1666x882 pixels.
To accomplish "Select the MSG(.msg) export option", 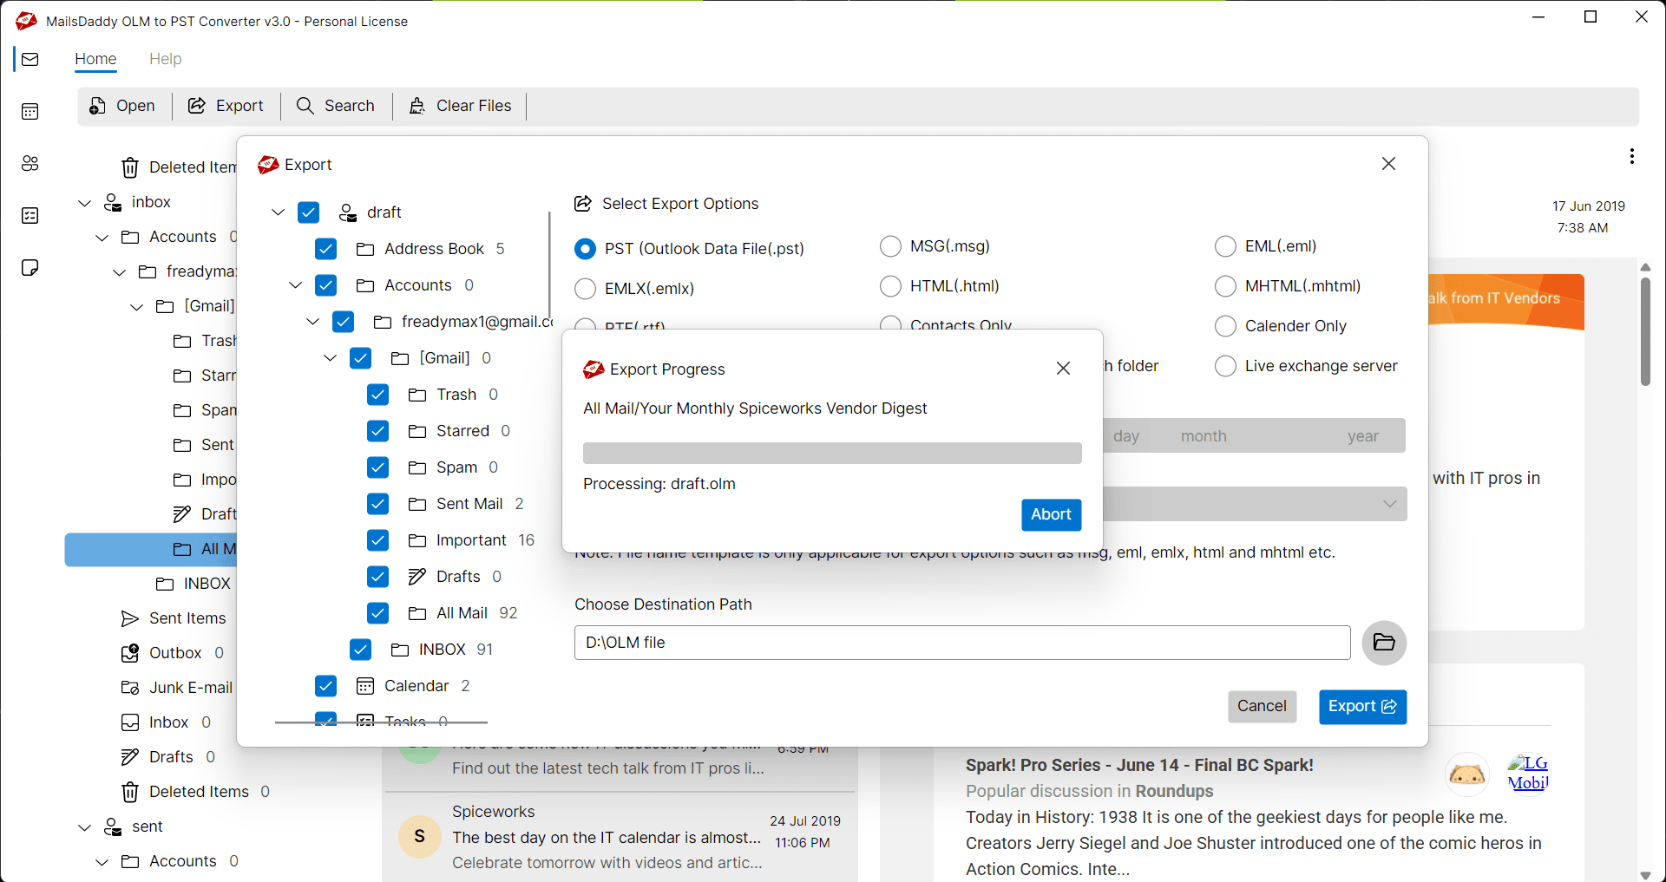I will click(x=891, y=246).
